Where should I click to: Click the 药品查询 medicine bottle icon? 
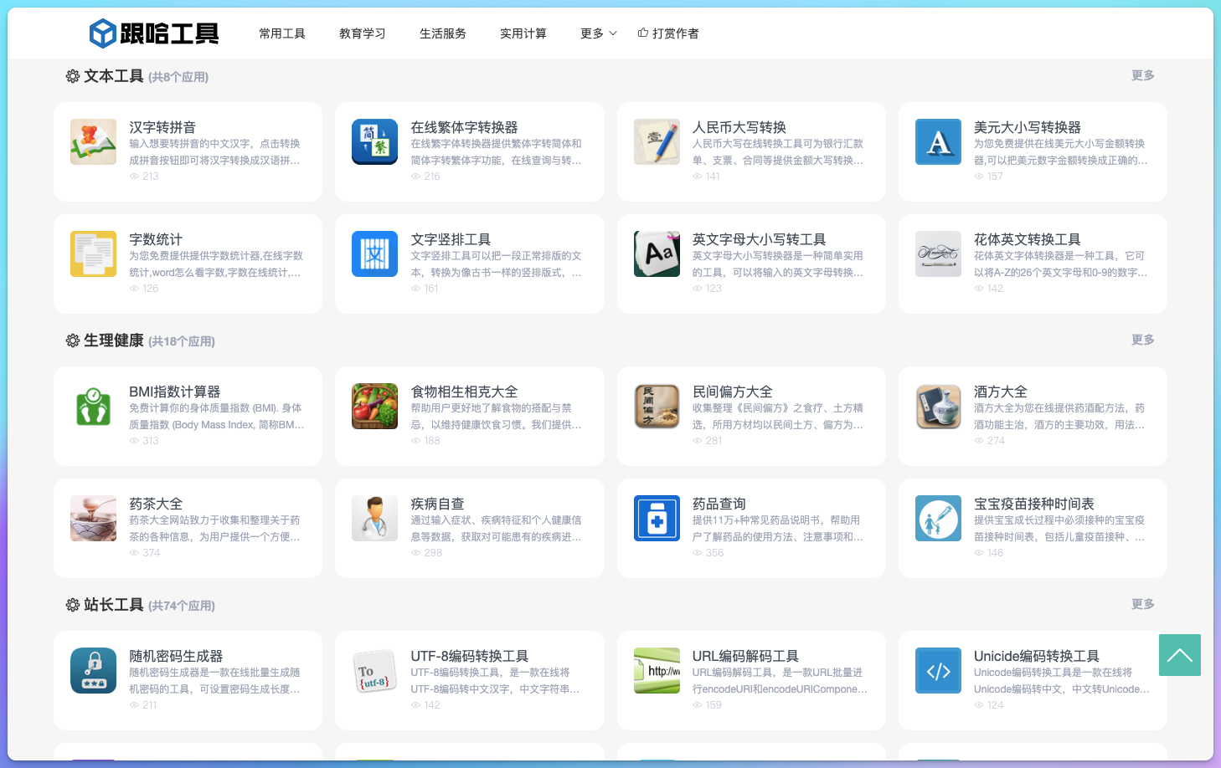657,519
